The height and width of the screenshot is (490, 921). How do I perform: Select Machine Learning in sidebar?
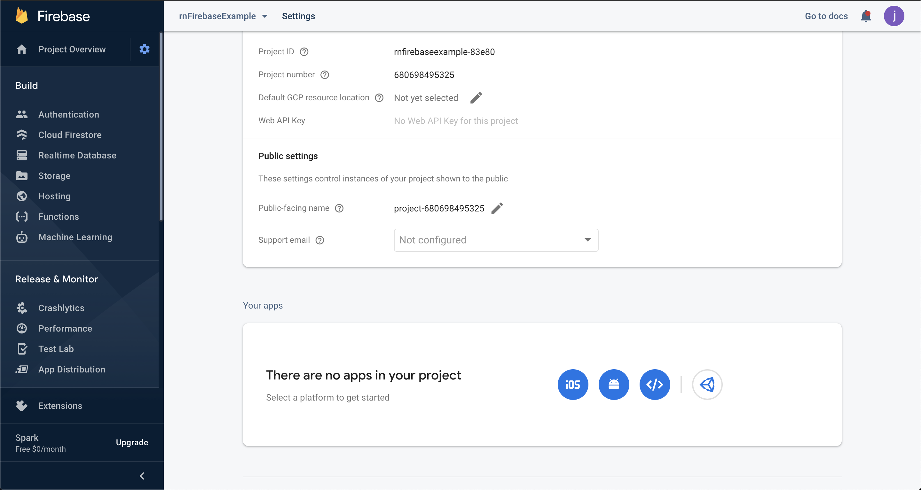click(x=75, y=237)
